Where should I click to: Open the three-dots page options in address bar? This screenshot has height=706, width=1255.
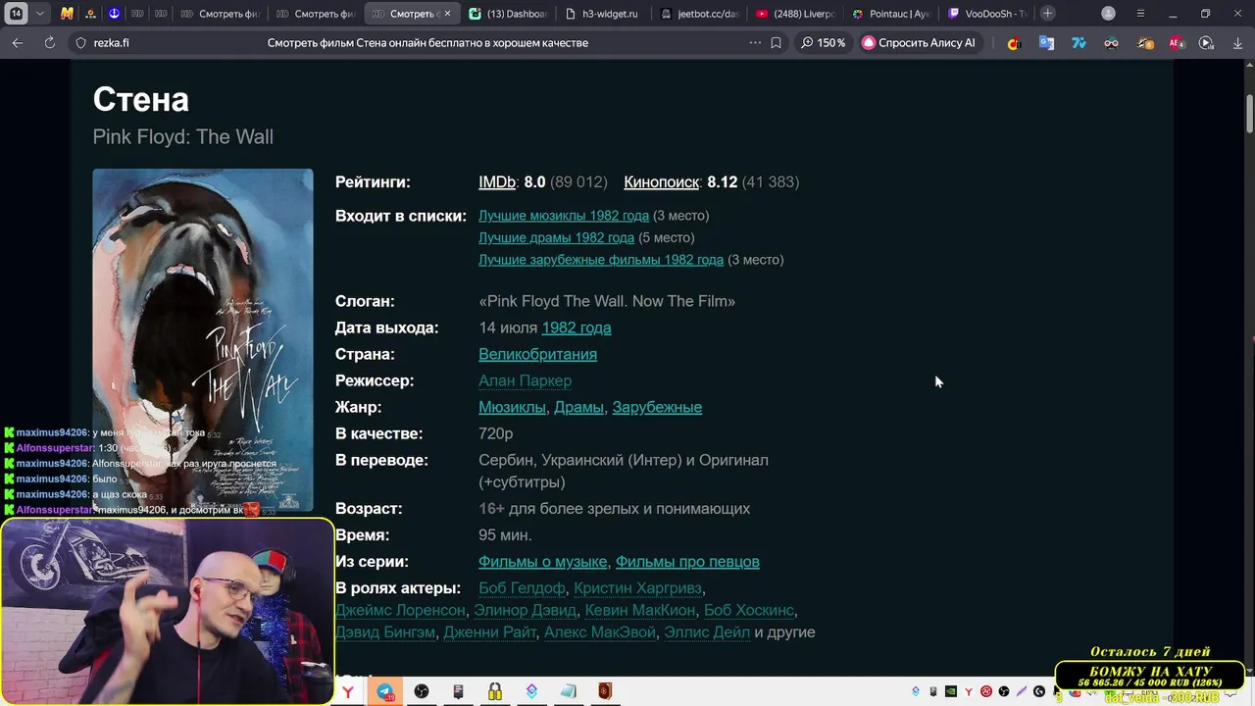(754, 43)
